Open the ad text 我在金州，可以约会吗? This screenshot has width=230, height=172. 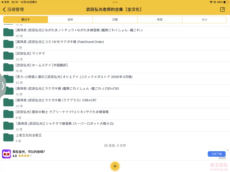tap(28, 152)
